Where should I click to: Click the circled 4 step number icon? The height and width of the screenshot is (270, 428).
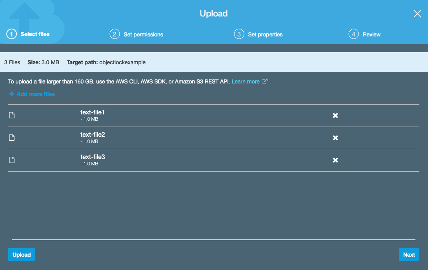[x=353, y=34]
